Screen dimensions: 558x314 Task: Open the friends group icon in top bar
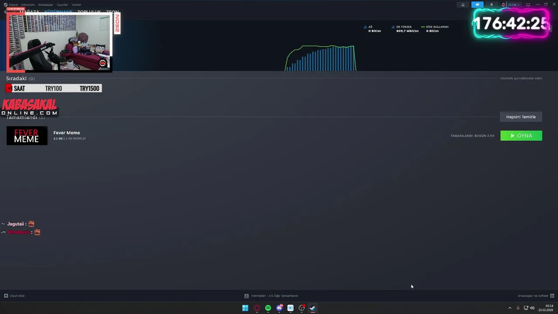[x=463, y=5]
